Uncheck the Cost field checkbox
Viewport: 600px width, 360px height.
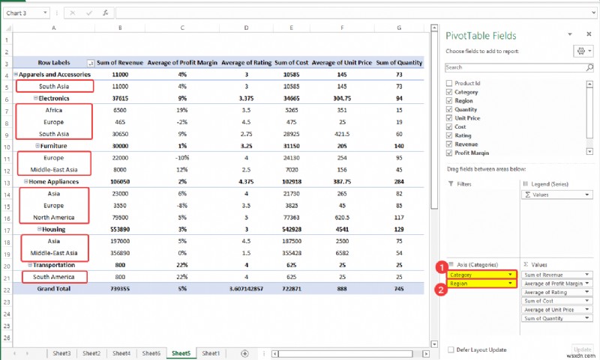[x=449, y=126]
